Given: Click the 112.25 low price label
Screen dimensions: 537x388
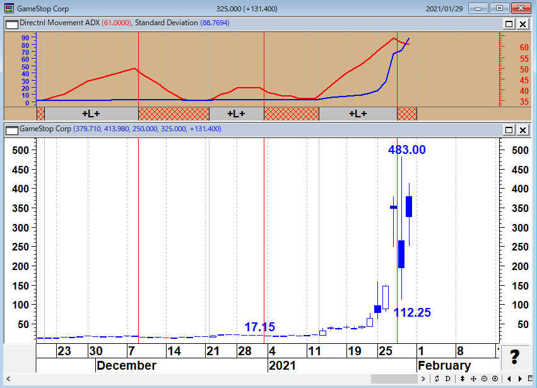Looking at the screenshot, I should point(412,312).
